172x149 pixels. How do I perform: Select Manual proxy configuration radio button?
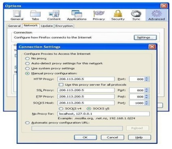(x=27, y=73)
